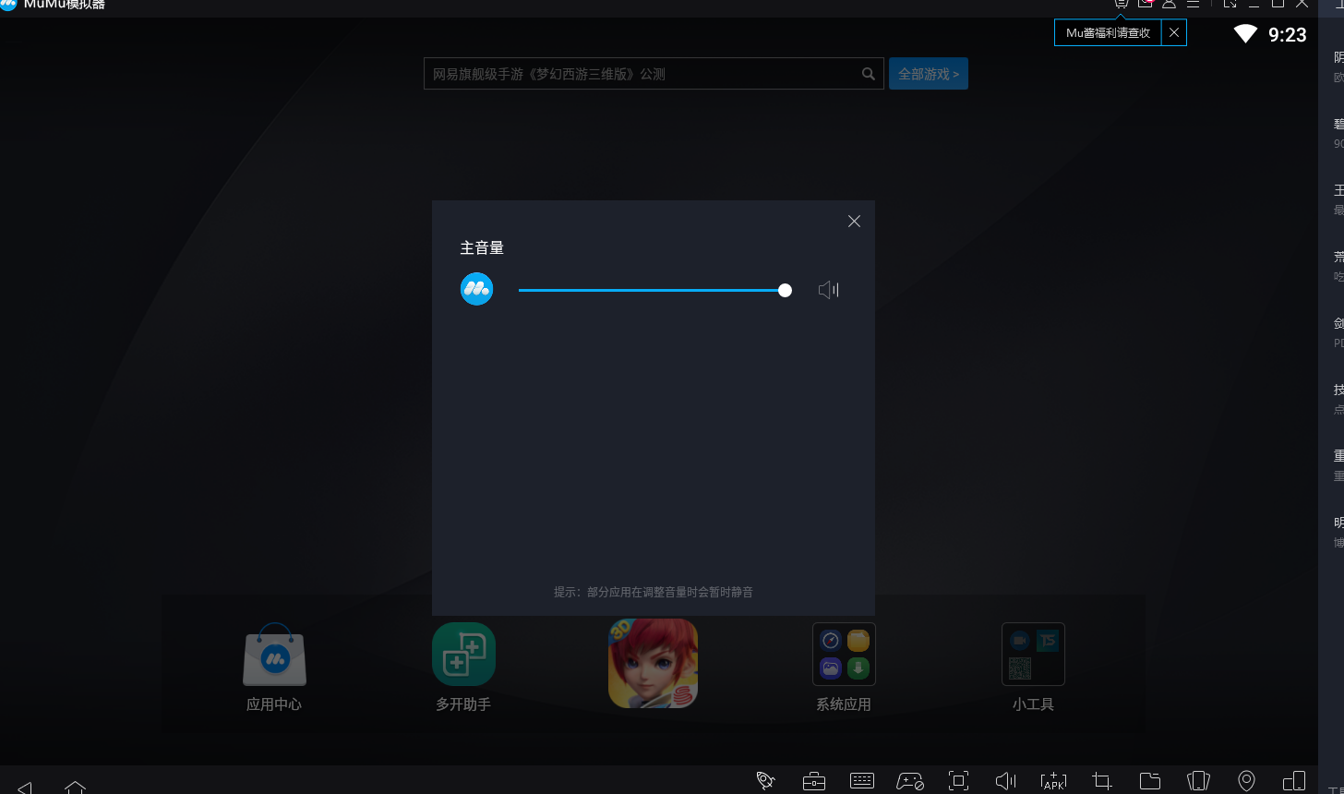Tap the Android home button

[x=76, y=788]
